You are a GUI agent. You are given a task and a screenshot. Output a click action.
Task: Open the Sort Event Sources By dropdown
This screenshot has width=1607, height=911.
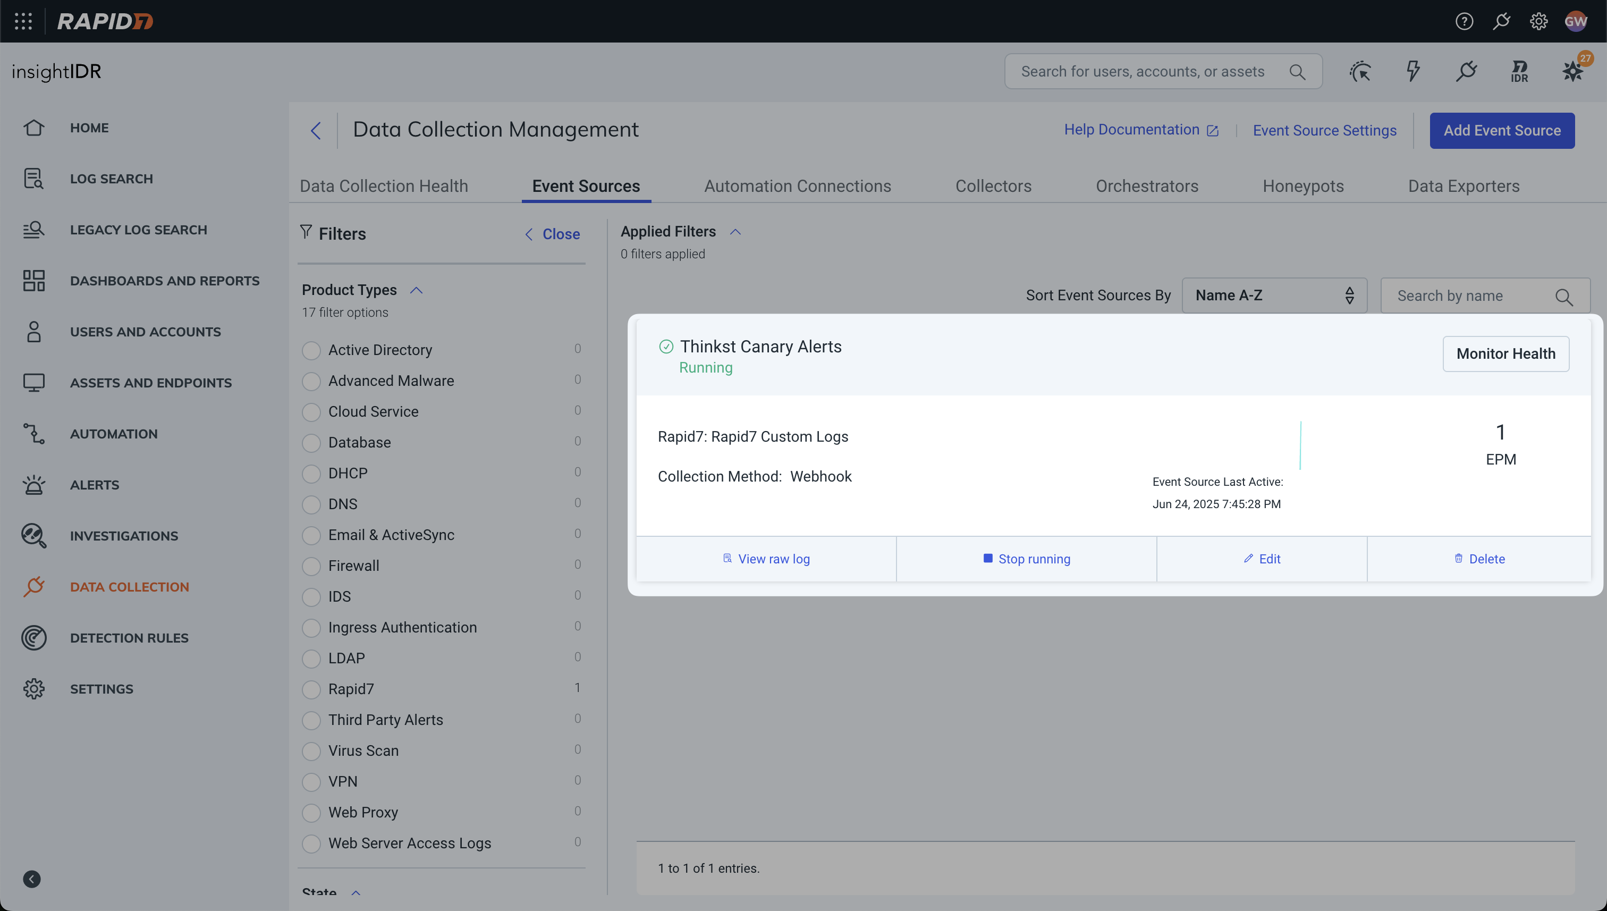tap(1274, 296)
